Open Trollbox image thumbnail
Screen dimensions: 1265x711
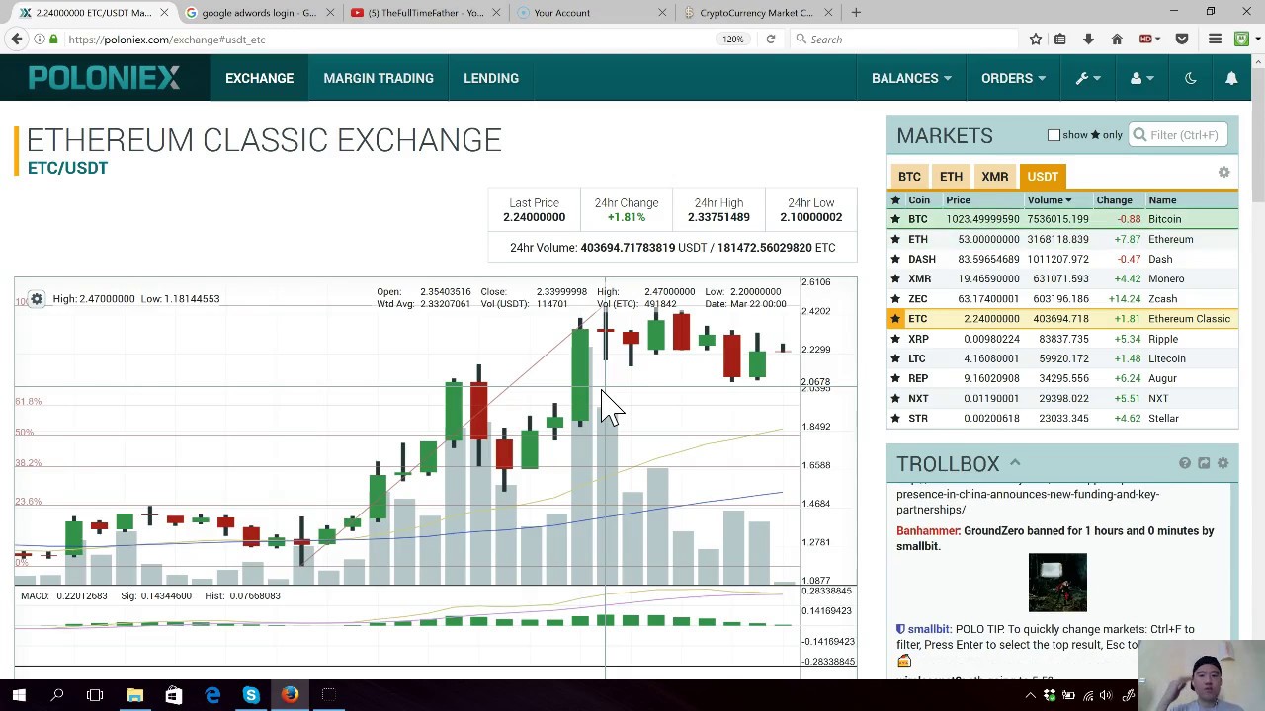pyautogui.click(x=1057, y=583)
